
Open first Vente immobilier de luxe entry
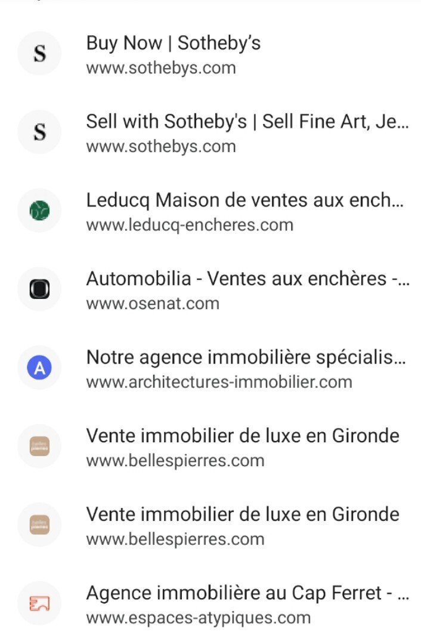[x=210, y=446]
